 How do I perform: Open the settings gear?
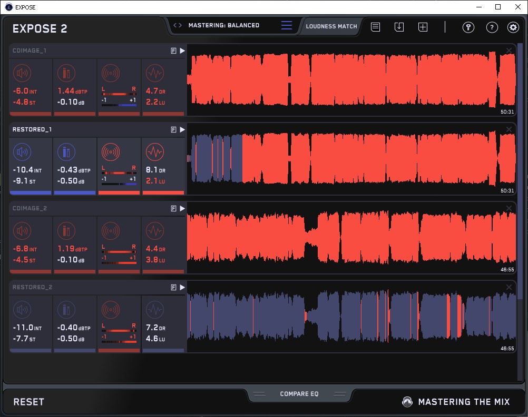tap(513, 27)
